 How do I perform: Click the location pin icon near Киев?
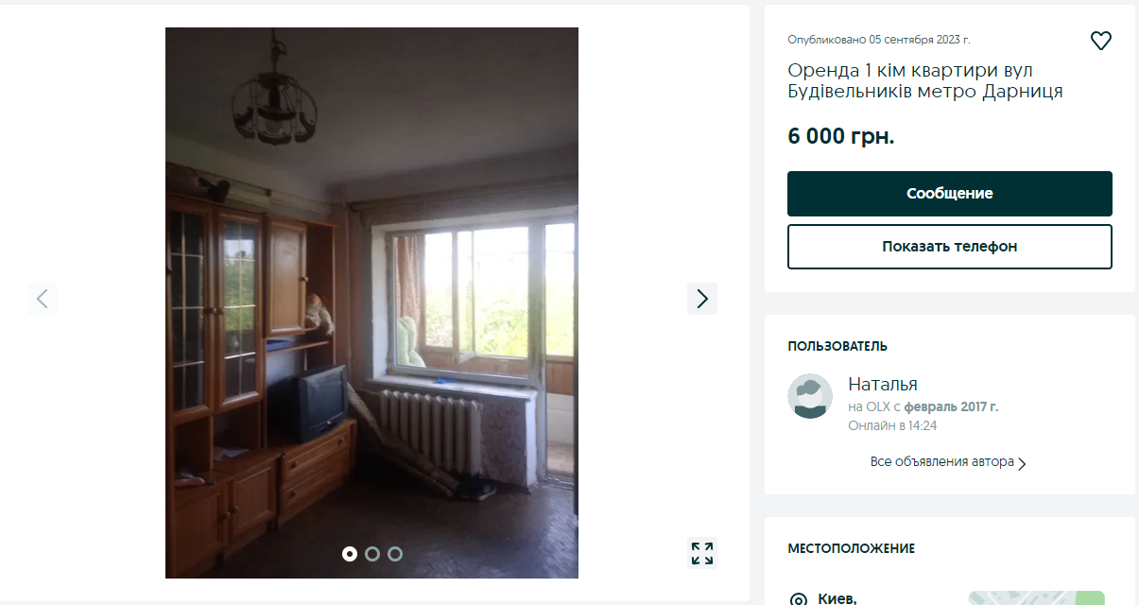click(799, 599)
